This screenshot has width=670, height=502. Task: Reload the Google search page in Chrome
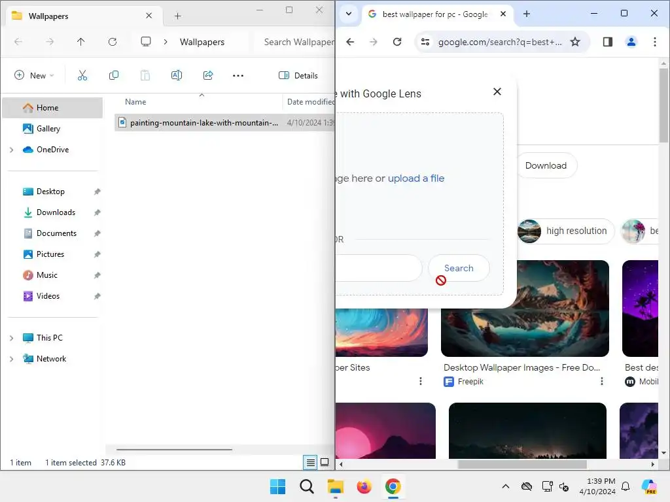click(x=397, y=41)
